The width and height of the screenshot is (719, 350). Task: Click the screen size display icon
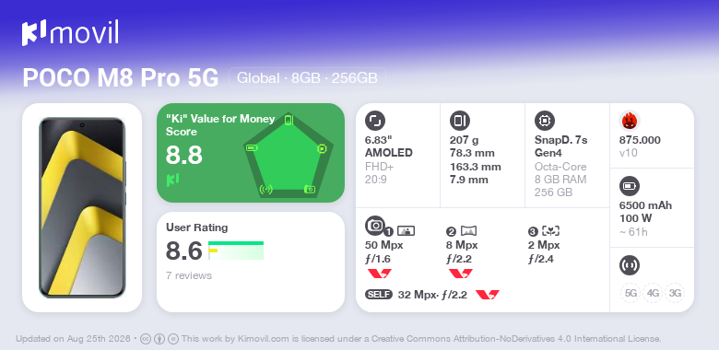click(x=375, y=121)
